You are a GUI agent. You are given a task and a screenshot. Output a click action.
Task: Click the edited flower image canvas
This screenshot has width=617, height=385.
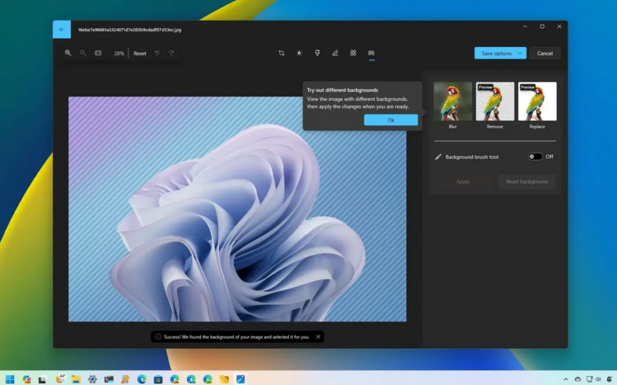(x=237, y=209)
